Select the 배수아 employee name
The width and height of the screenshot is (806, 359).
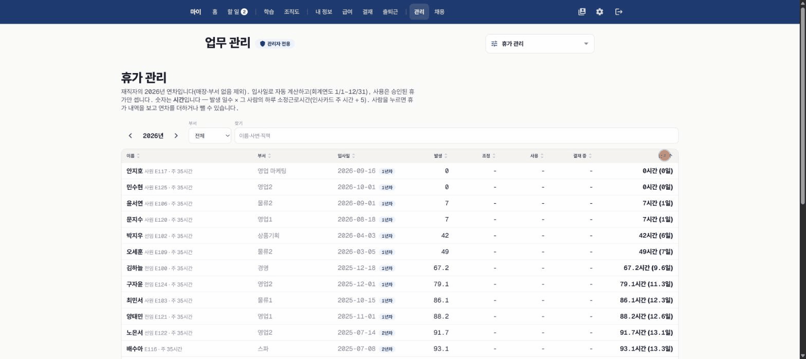point(135,349)
